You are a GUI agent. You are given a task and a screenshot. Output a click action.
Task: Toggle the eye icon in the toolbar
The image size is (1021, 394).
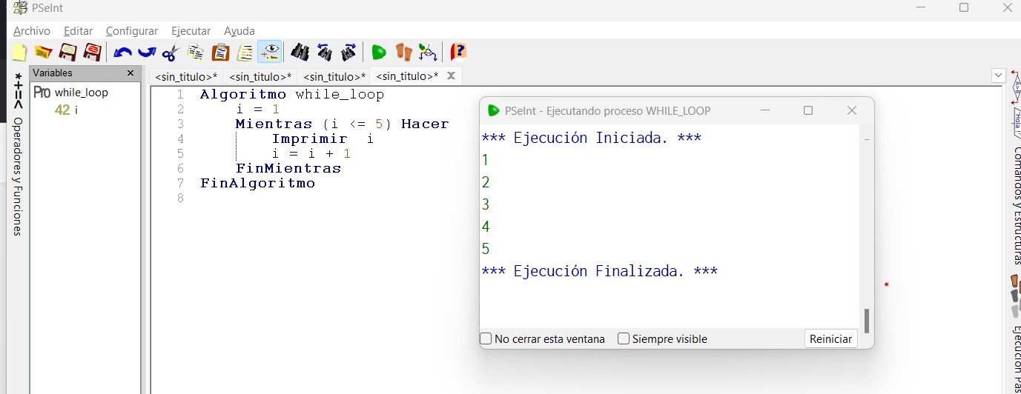tap(270, 52)
